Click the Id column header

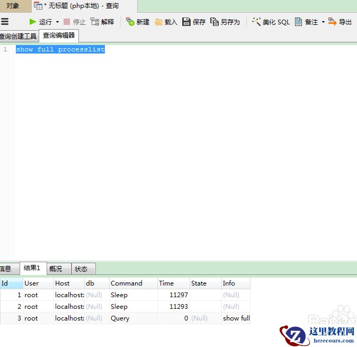click(11, 283)
